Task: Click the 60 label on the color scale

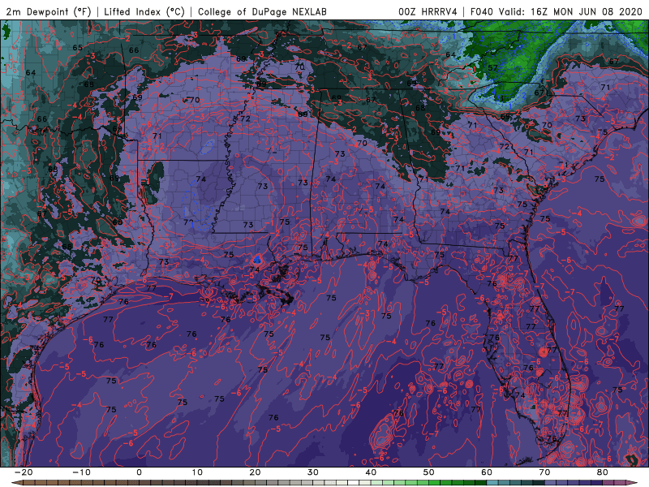Action: pyautogui.click(x=487, y=472)
